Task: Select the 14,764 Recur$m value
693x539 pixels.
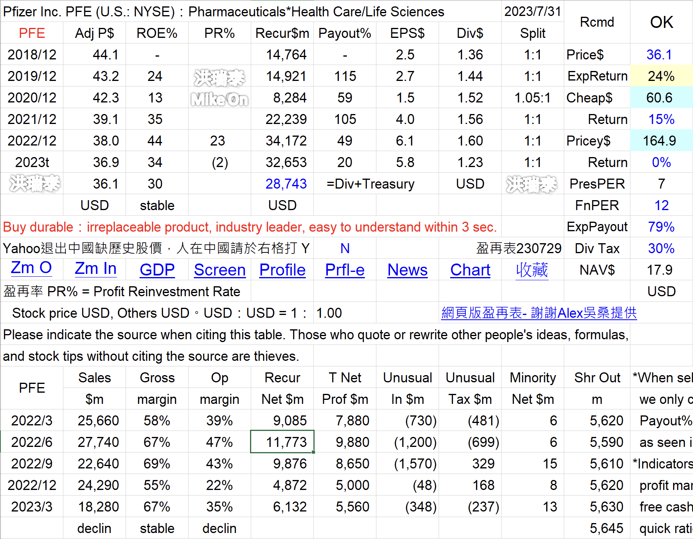Action: (x=282, y=55)
